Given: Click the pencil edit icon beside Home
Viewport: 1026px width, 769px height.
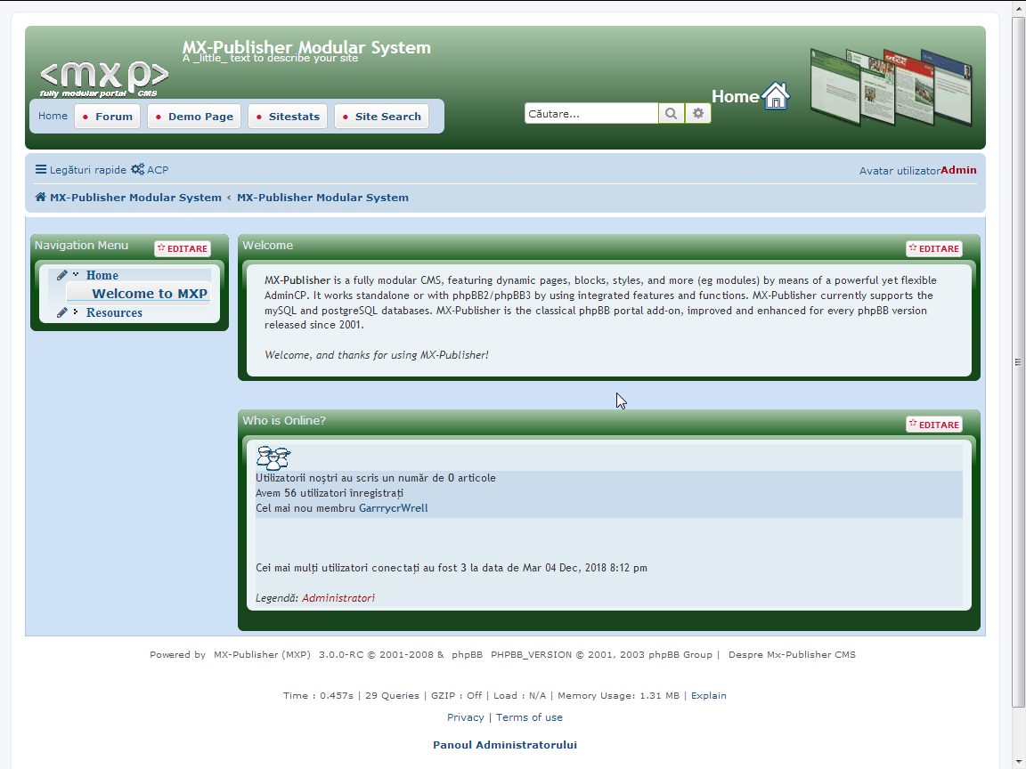Looking at the screenshot, I should coord(62,274).
